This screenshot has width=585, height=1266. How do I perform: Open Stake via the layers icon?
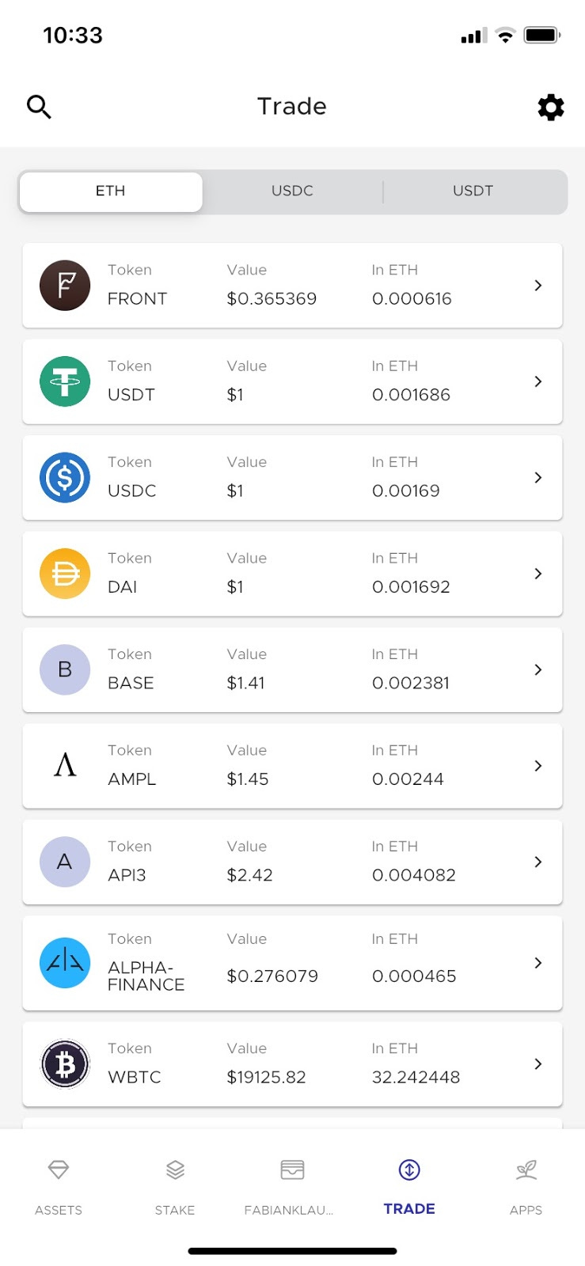(175, 1169)
